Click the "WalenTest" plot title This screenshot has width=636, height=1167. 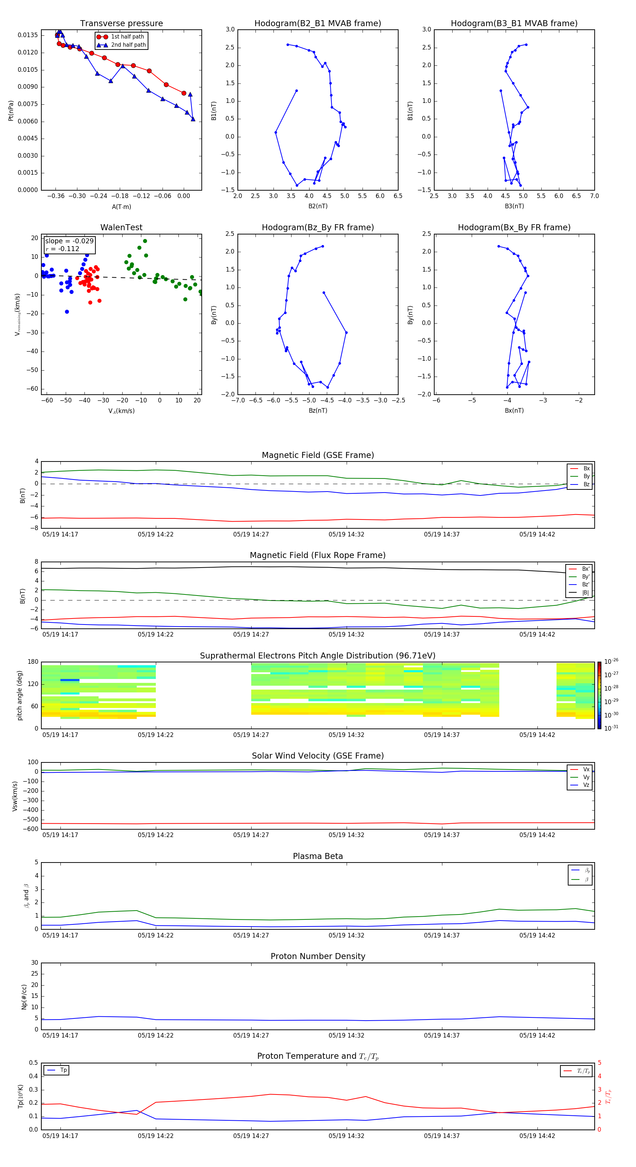[x=121, y=227]
